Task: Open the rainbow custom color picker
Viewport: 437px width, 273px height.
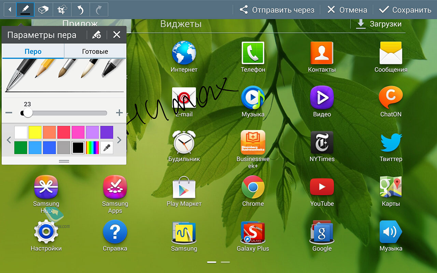Action: 92,148
